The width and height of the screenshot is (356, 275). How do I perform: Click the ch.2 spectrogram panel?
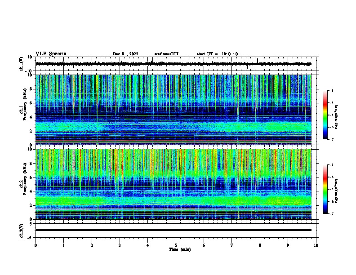click(174, 184)
